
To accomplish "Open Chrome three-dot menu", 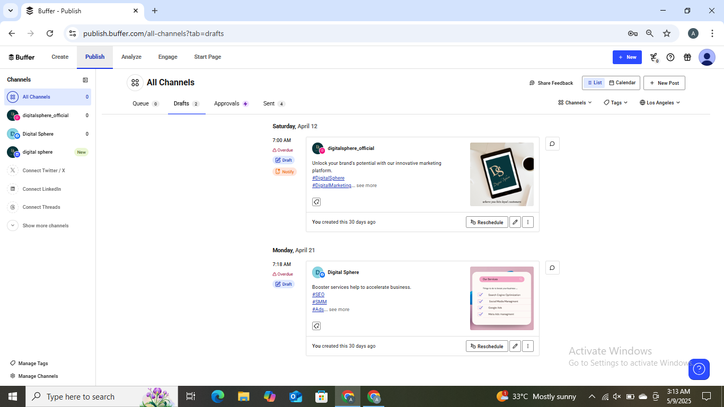I will point(712,33).
